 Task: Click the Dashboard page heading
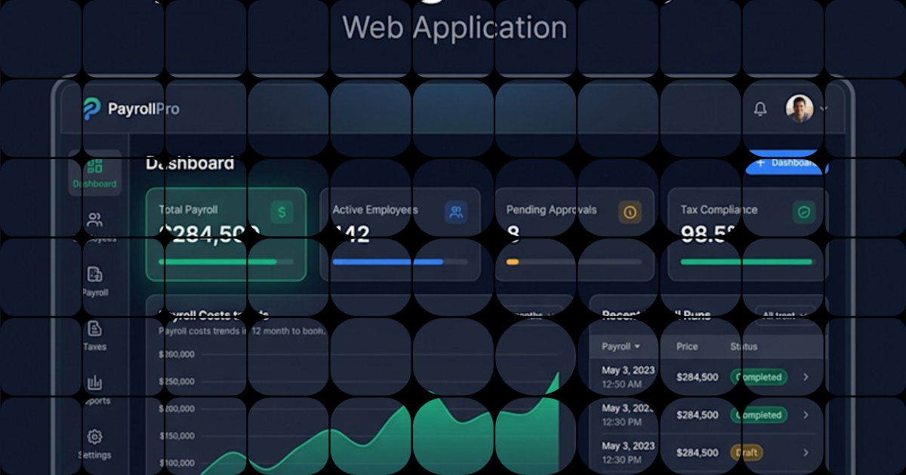pos(190,164)
